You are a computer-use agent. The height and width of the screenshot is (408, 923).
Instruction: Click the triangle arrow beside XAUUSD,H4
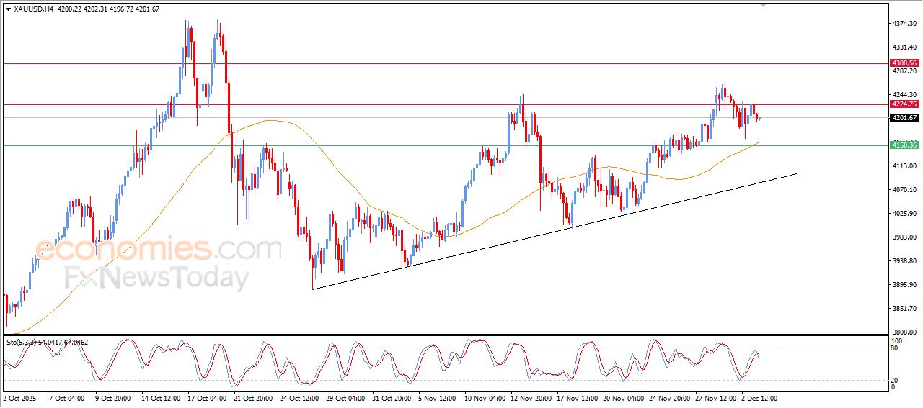pyautogui.click(x=8, y=9)
